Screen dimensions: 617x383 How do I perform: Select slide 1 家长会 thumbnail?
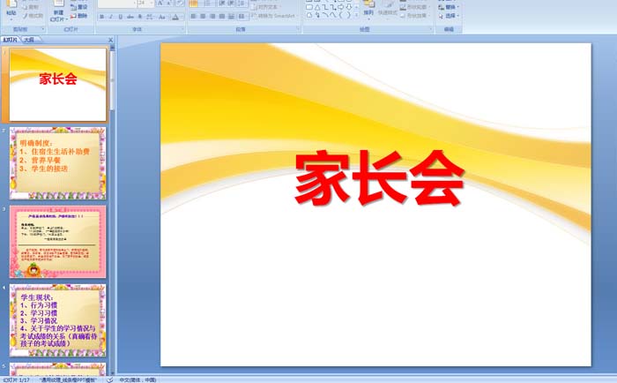(x=58, y=85)
